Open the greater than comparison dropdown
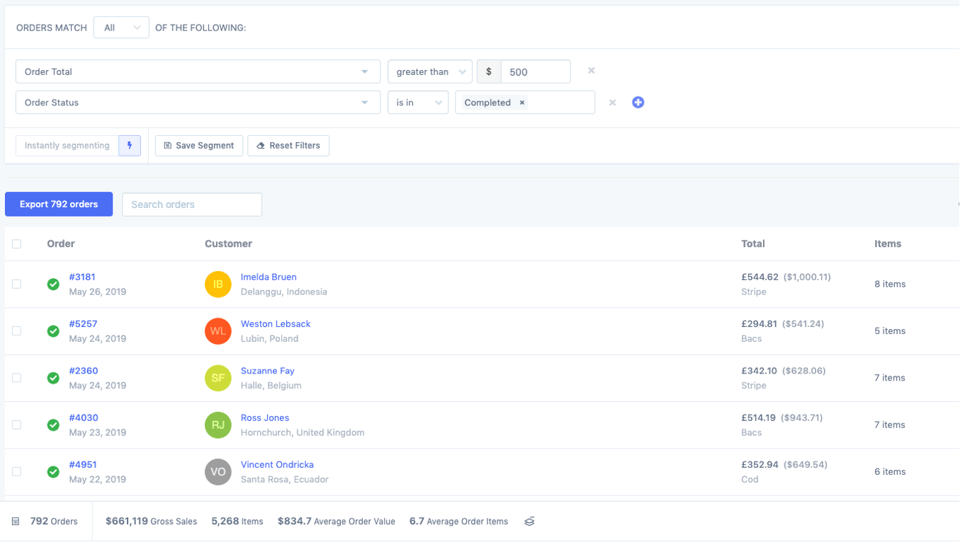 (429, 71)
